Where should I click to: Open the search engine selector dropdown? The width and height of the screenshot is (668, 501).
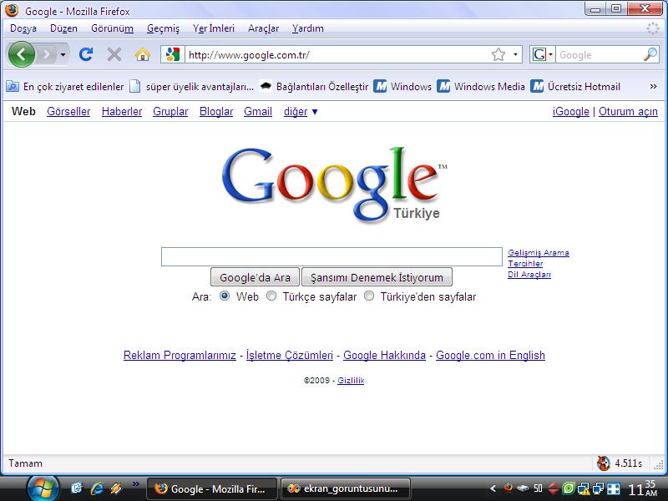click(x=542, y=54)
